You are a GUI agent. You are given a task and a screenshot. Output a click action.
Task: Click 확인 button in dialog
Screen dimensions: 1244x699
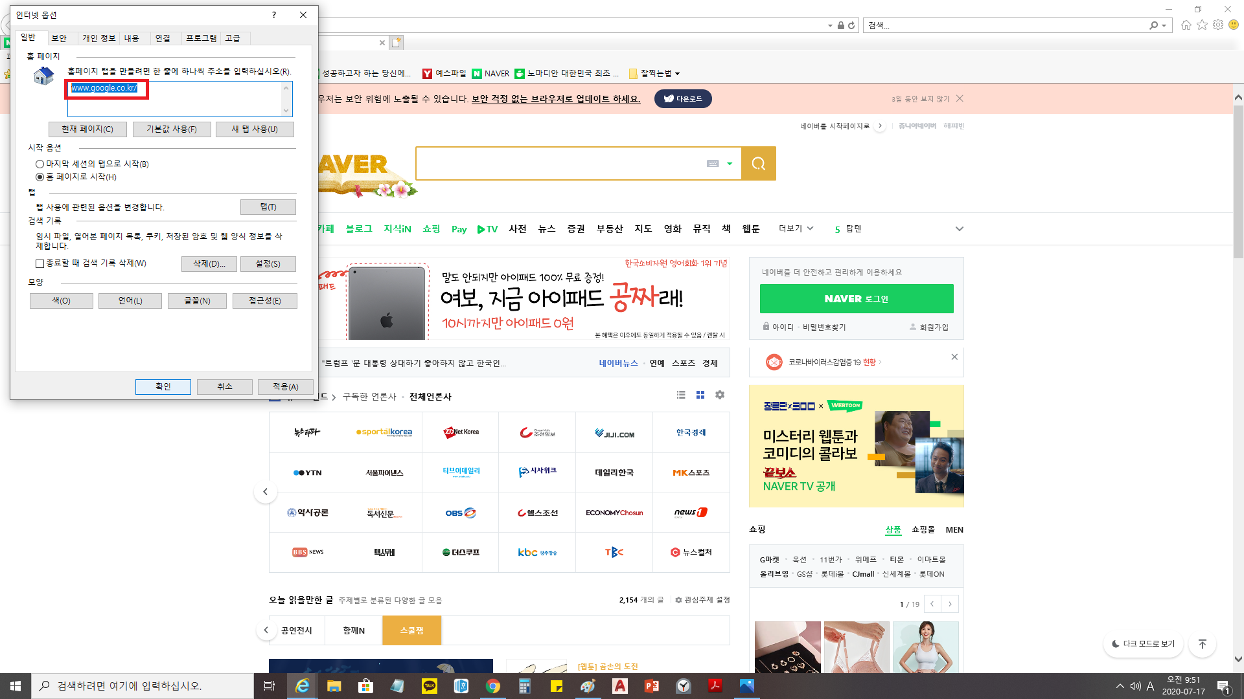[163, 386]
